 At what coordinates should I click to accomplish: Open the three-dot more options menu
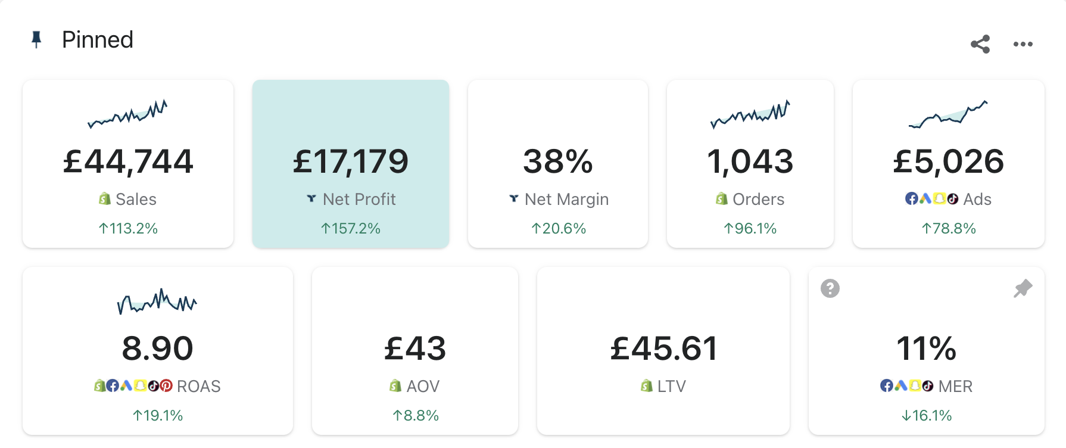[x=1023, y=44]
